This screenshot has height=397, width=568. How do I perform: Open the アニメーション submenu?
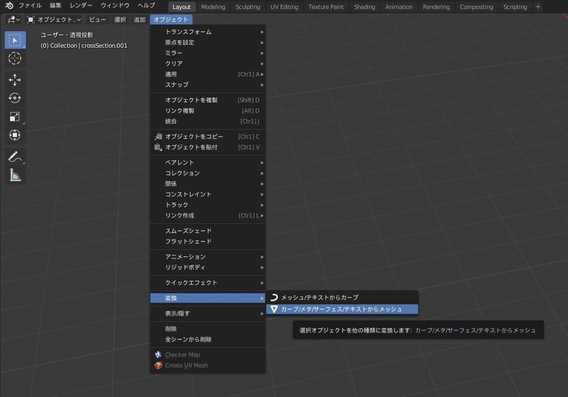(208, 256)
